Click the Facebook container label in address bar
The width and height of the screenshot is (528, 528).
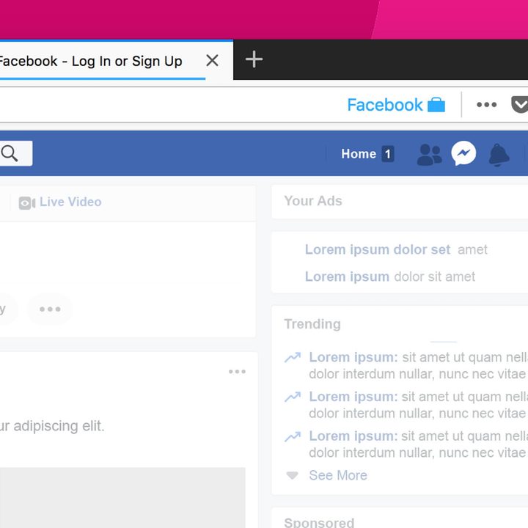coord(385,105)
